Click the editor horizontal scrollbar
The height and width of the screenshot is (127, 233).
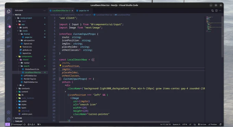point(114,122)
